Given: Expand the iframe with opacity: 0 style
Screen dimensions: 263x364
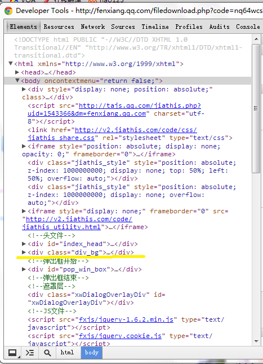Looking at the screenshot, I should coord(24,146).
